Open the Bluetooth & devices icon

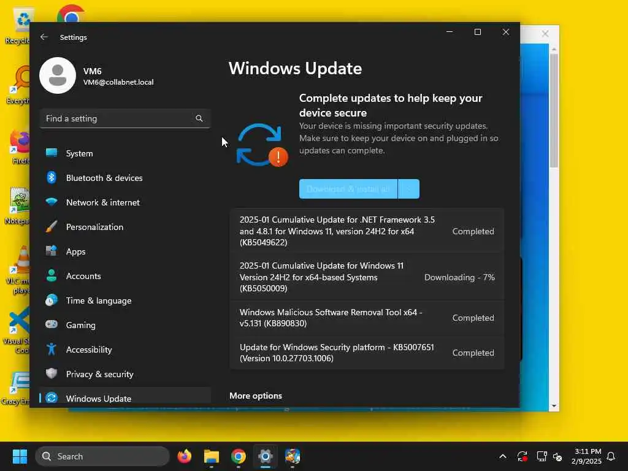click(52, 177)
